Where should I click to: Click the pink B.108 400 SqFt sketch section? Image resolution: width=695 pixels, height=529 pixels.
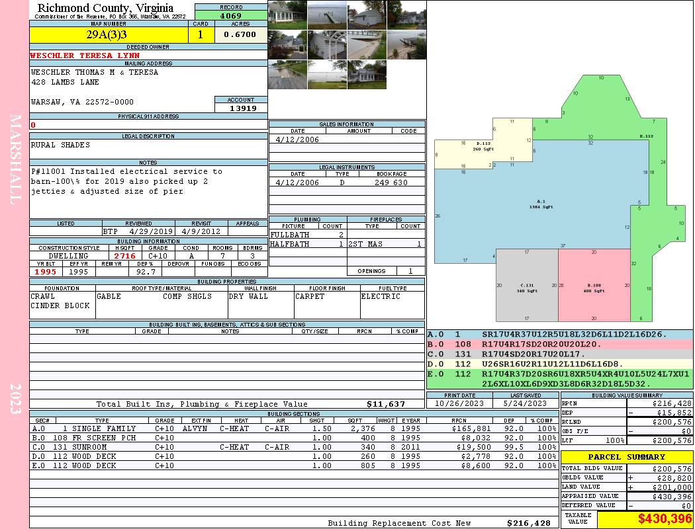[x=594, y=284]
